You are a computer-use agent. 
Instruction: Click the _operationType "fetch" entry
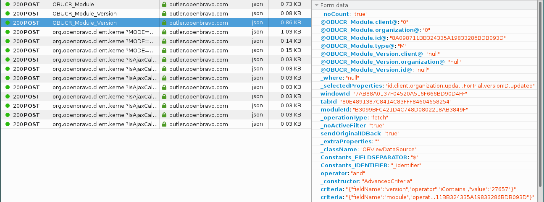pyautogui.click(x=354, y=117)
